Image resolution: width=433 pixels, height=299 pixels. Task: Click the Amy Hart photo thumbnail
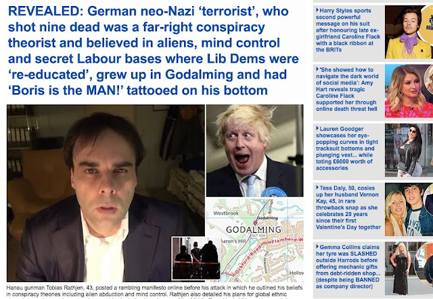409,91
